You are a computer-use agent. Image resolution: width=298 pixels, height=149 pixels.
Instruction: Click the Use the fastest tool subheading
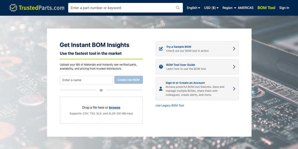click(91, 53)
